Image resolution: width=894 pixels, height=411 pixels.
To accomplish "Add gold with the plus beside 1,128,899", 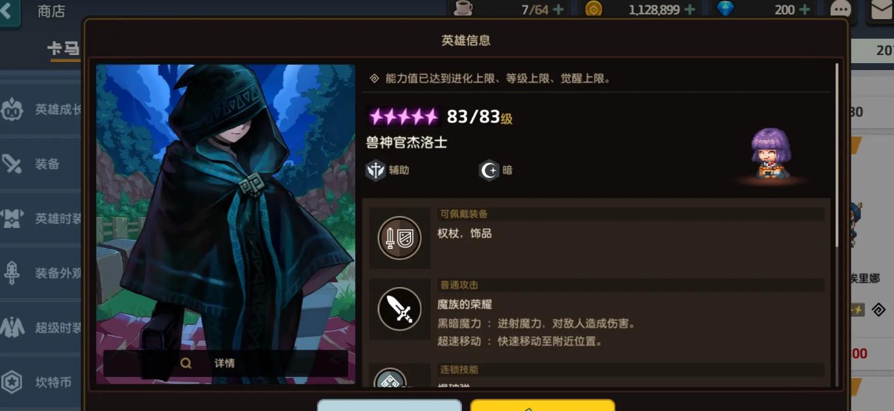I will (690, 10).
